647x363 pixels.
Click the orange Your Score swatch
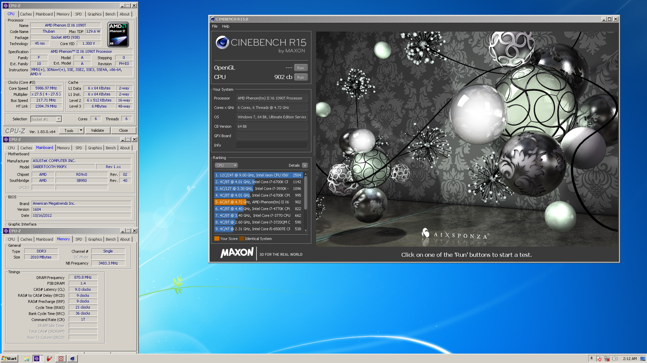pyautogui.click(x=217, y=239)
